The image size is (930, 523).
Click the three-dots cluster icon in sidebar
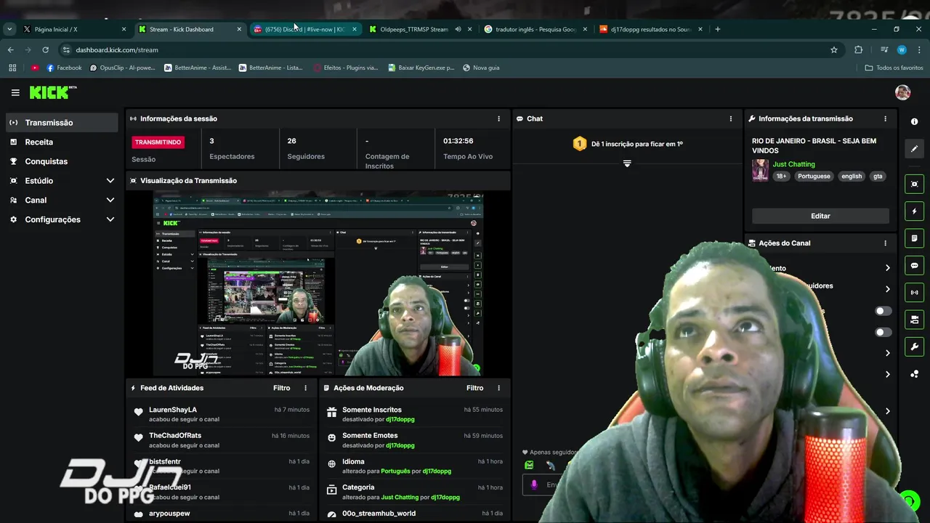click(x=914, y=374)
